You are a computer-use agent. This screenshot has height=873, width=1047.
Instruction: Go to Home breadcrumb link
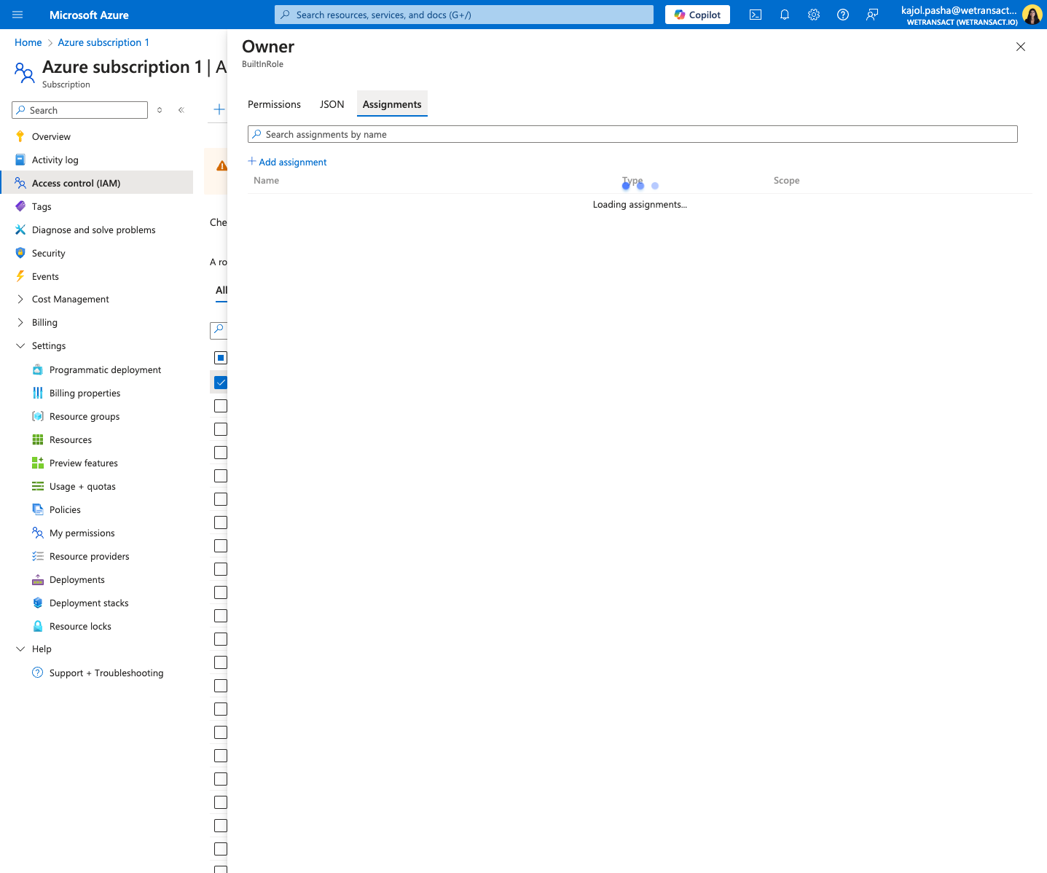click(28, 42)
